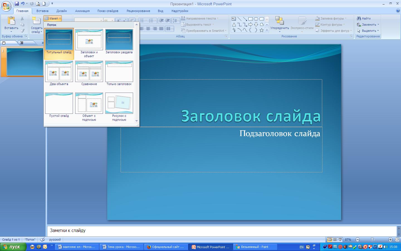401x251 pixels.
Task: Select the right arrow block shape
Action: 250,25
